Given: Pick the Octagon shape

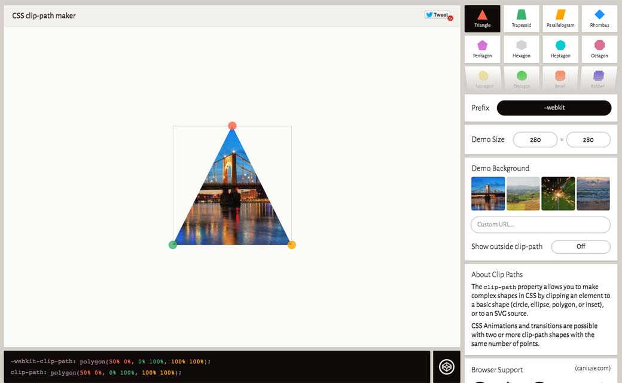Looking at the screenshot, I should click(x=599, y=49).
